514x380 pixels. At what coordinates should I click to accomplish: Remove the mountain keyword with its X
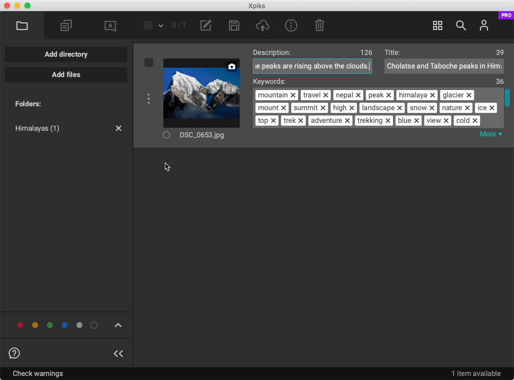(x=294, y=95)
